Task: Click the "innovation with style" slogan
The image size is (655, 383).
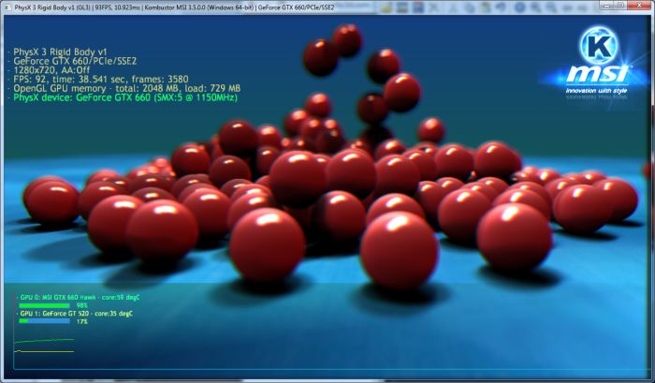Action: (x=597, y=91)
